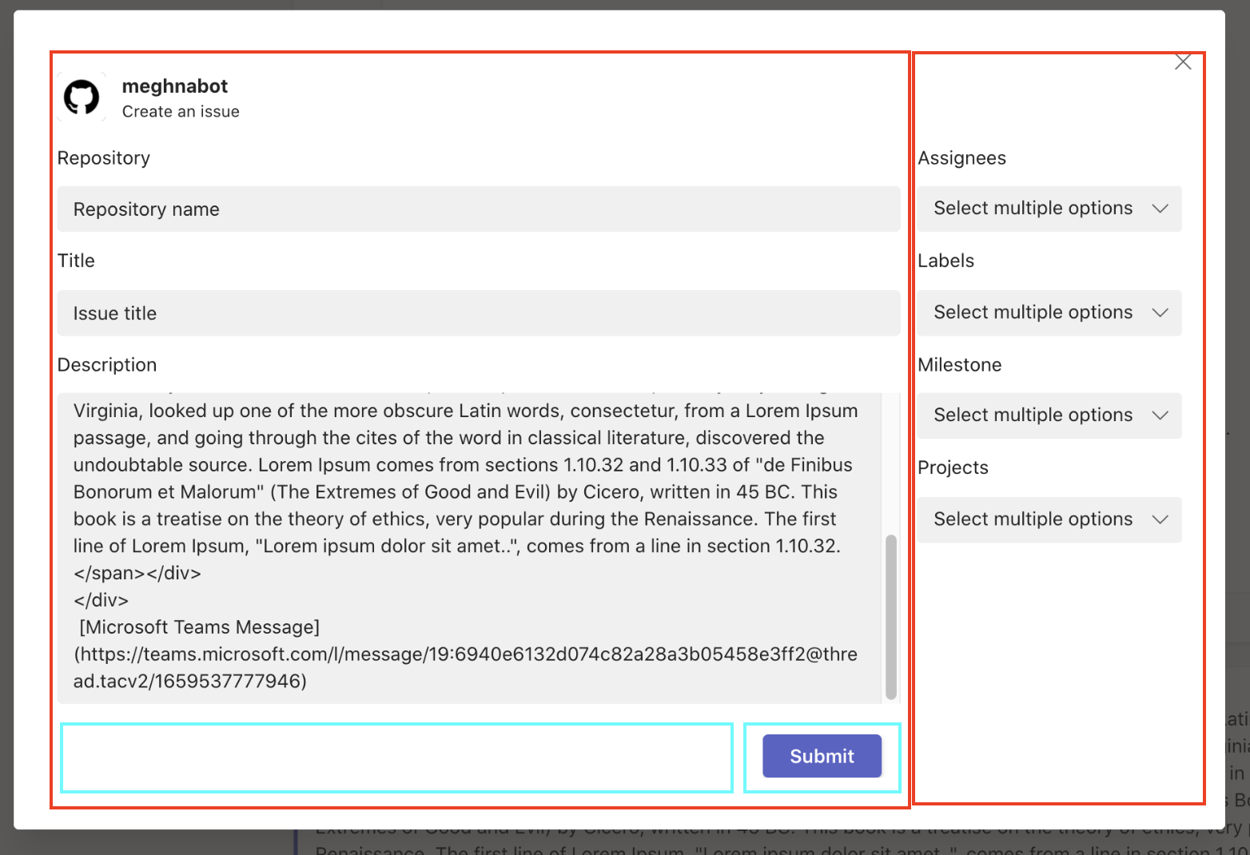This screenshot has height=855, width=1250.
Task: Click the X icon to dismiss the dialog
Action: [1183, 62]
